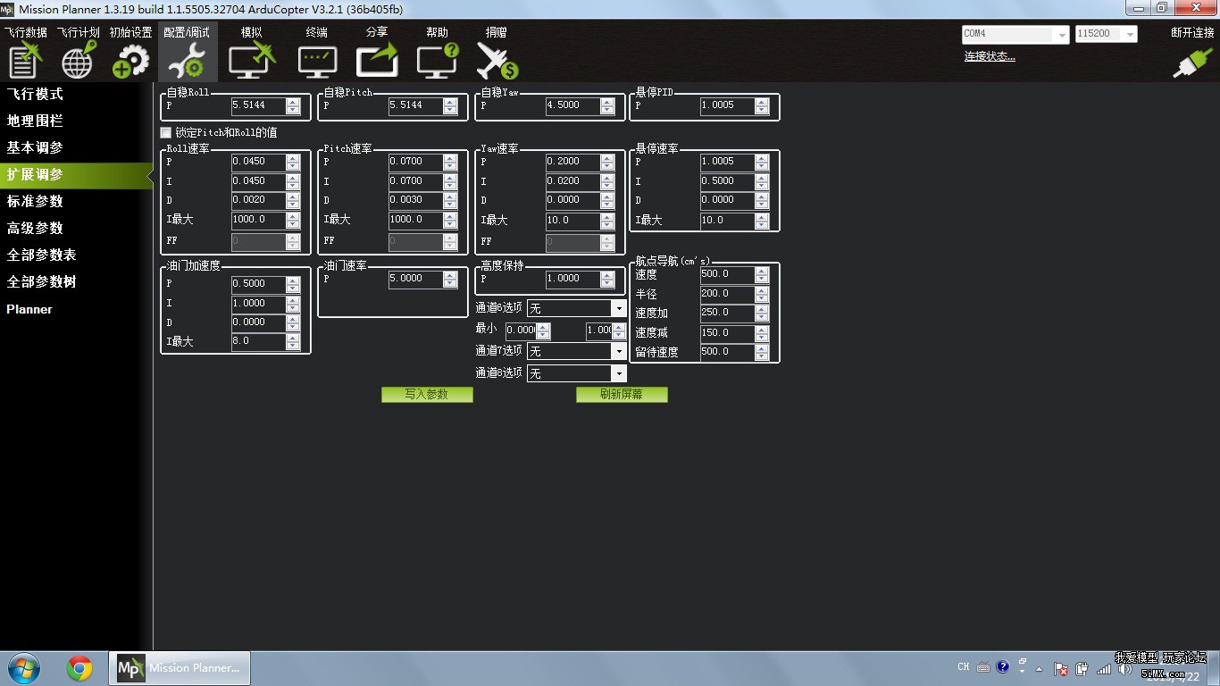Open the 帮助 help icon
This screenshot has width=1220, height=686.
click(438, 60)
